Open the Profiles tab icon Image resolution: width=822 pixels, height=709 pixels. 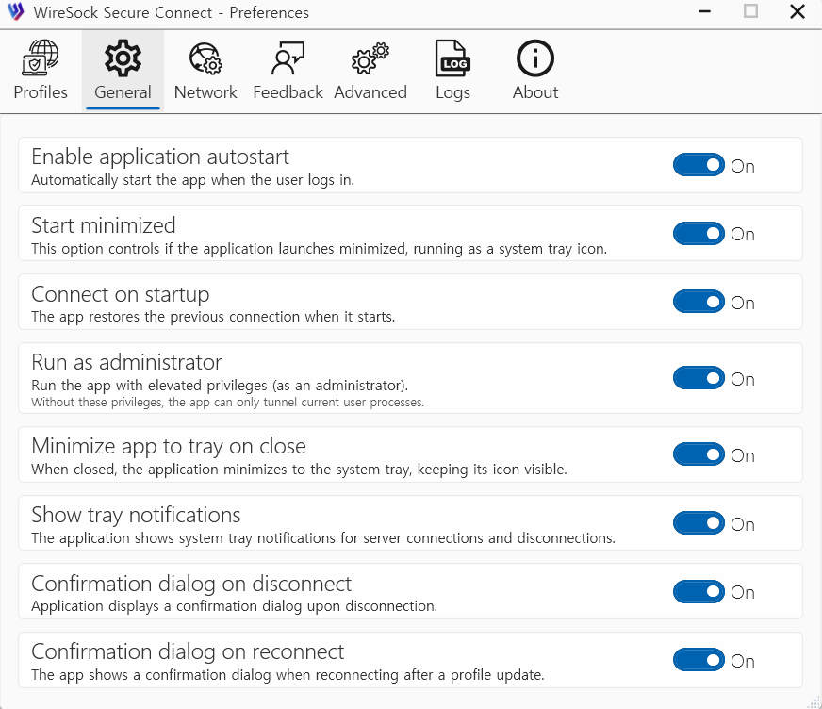click(x=41, y=58)
